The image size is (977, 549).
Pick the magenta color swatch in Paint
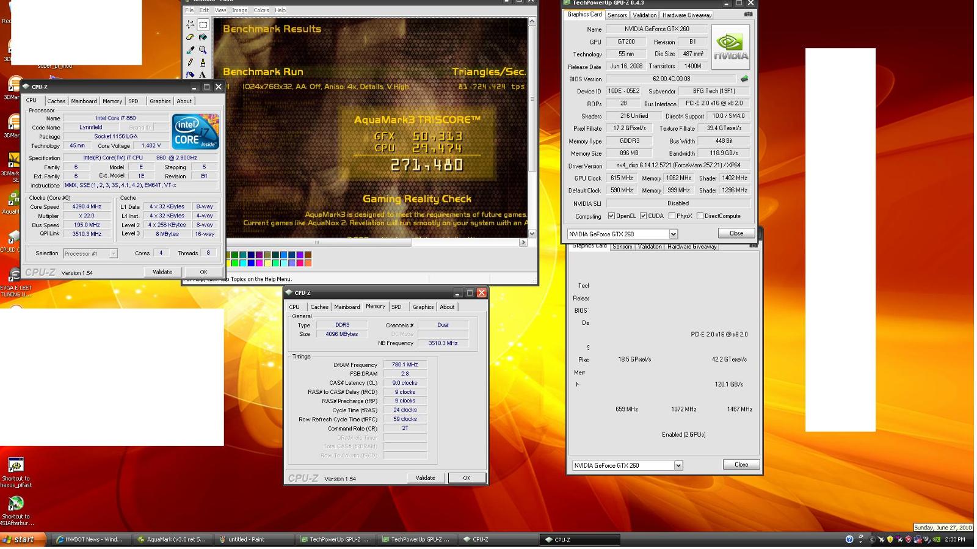point(260,263)
